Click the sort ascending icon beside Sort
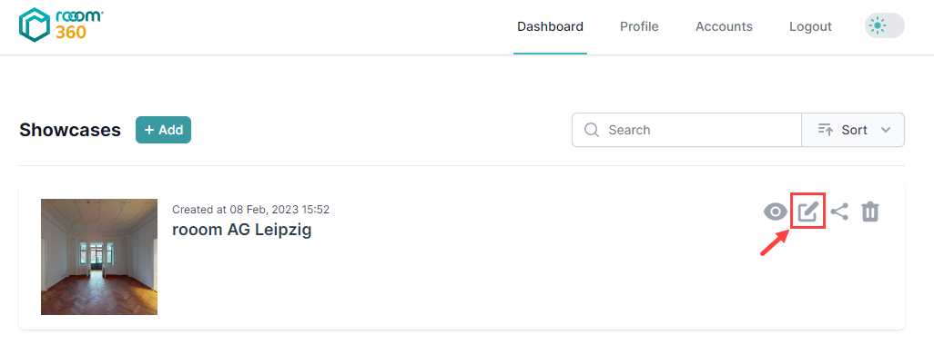Screen dimensions: 934x345 (x=825, y=130)
